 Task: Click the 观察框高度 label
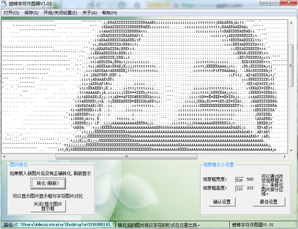pos(215,188)
